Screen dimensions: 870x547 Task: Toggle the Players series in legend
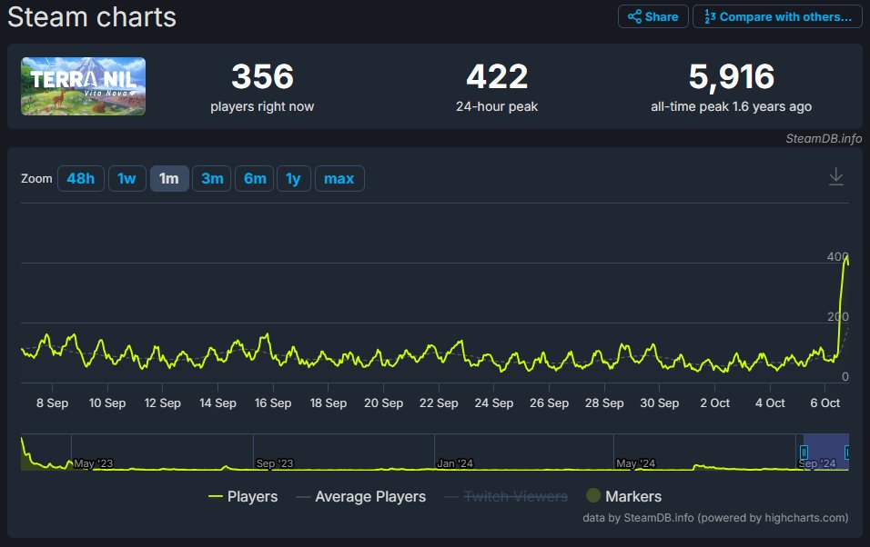point(242,496)
